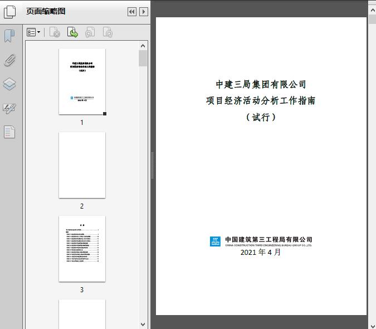This screenshot has height=329, width=376.
Task: Select page 1 thumbnail
Action: point(82,81)
